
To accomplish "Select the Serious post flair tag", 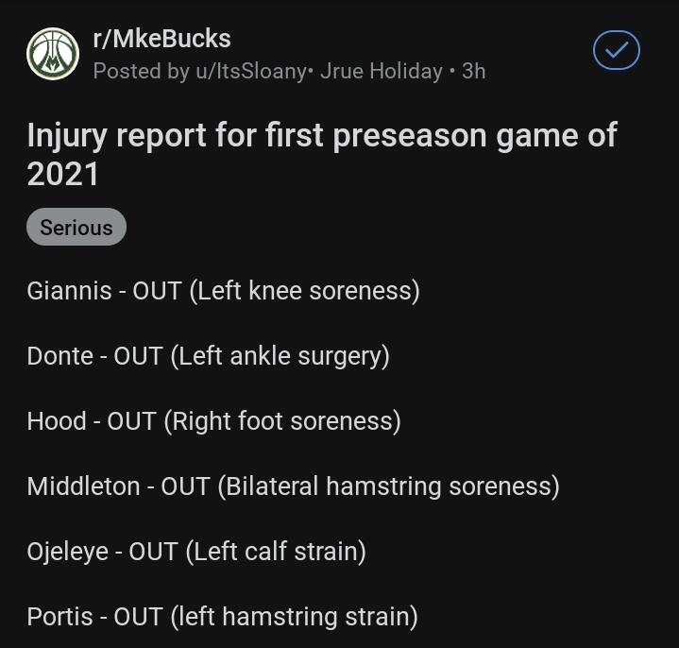I will point(76,228).
